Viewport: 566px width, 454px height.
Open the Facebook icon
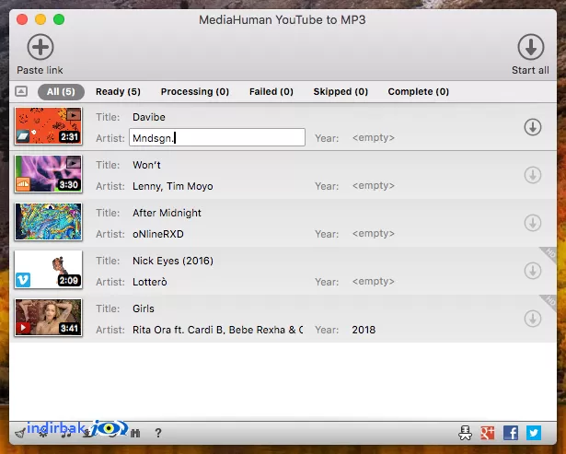pyautogui.click(x=511, y=433)
